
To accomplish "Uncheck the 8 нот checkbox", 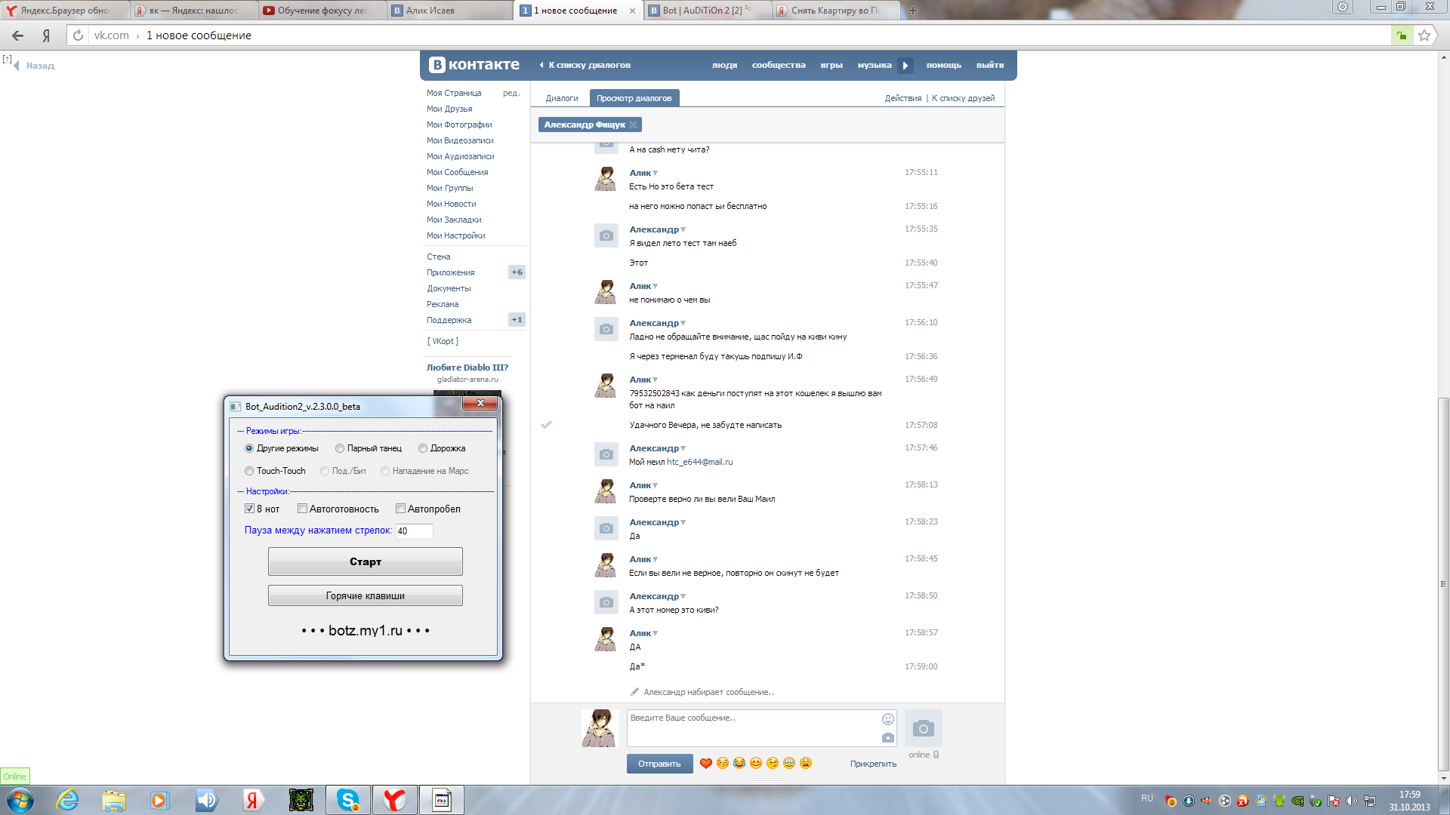I will [250, 509].
